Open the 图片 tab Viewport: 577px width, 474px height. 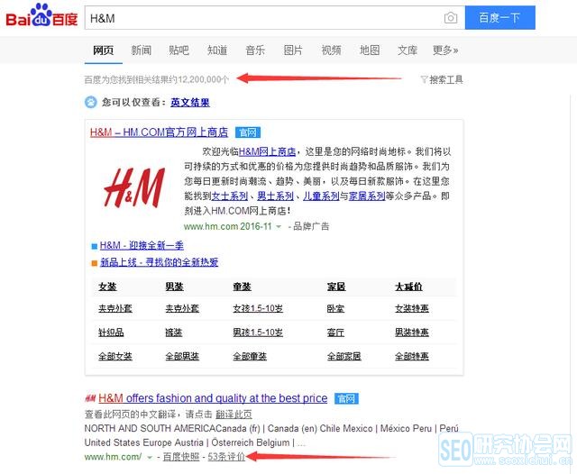pyautogui.click(x=293, y=50)
